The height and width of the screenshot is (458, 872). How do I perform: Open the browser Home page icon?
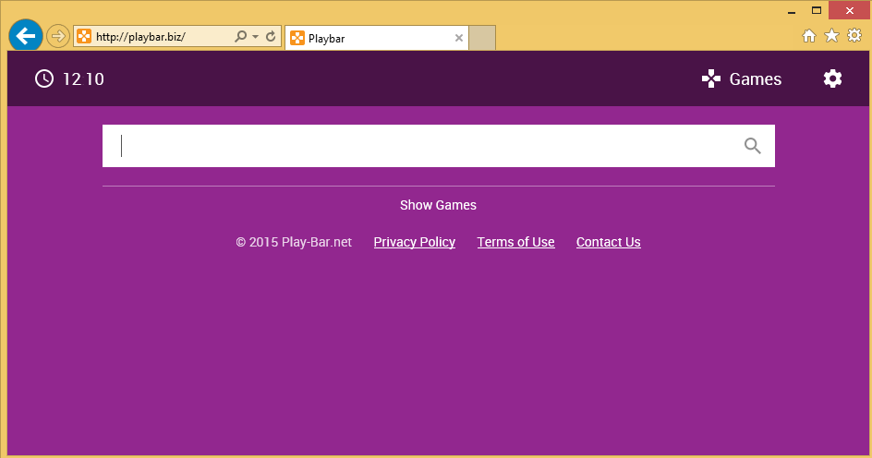809,36
